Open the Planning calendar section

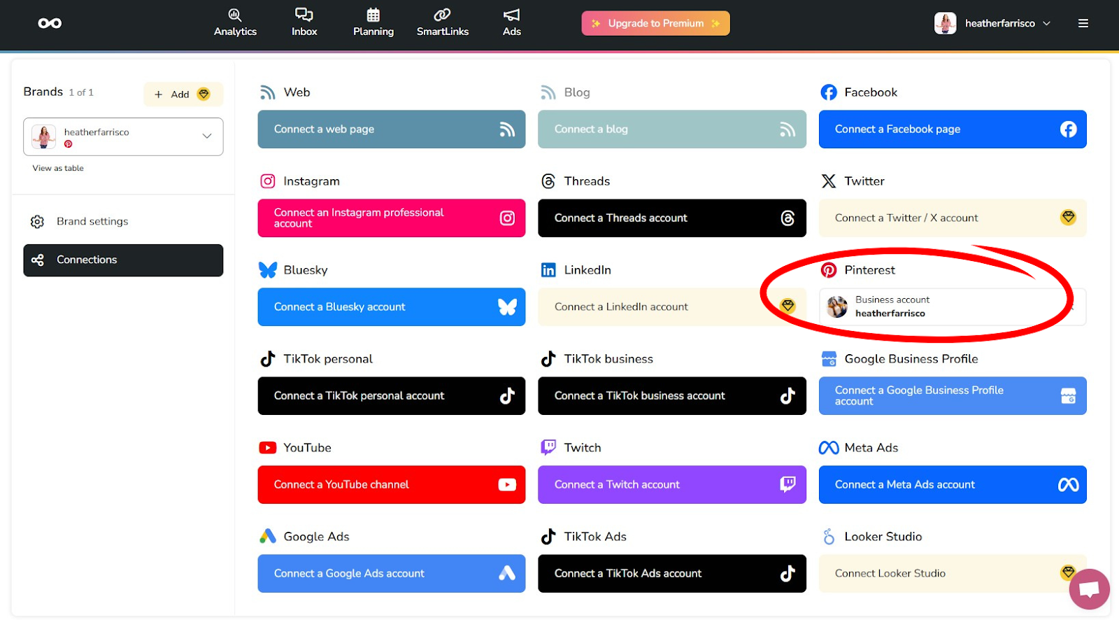(x=373, y=23)
